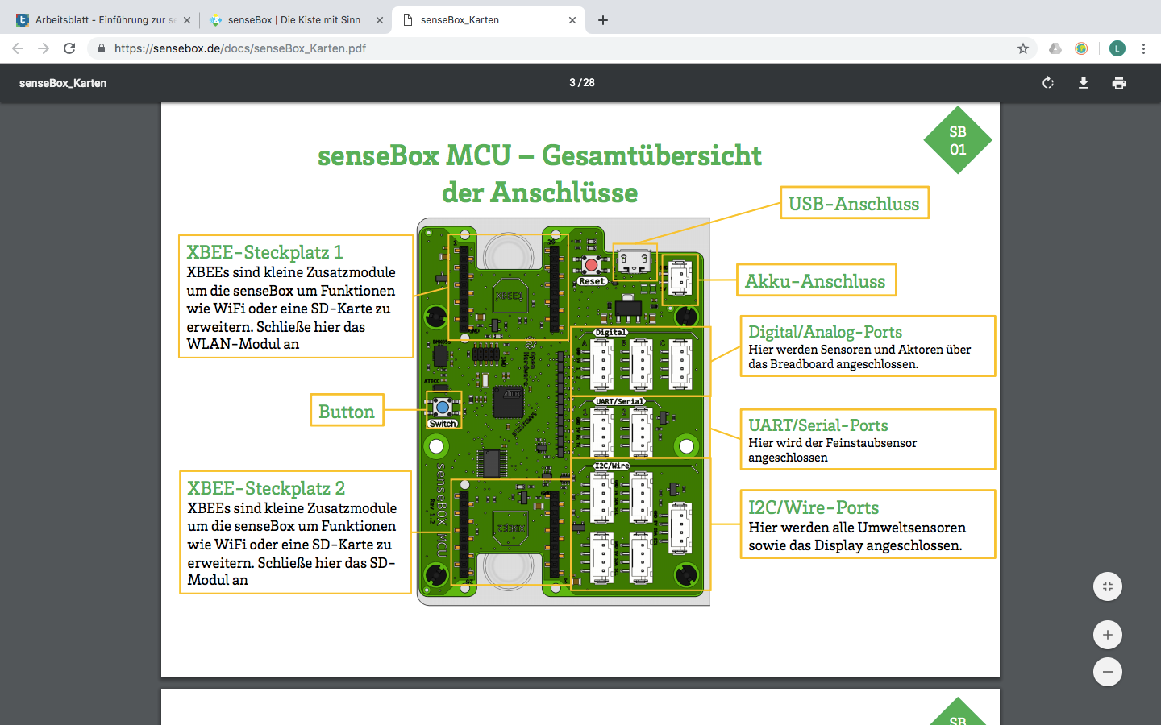The height and width of the screenshot is (725, 1161).
Task: Close the senseBox_Karten tab
Action: [x=572, y=20]
